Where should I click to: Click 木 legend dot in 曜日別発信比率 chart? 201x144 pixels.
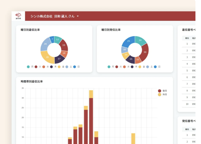coord(132,67)
